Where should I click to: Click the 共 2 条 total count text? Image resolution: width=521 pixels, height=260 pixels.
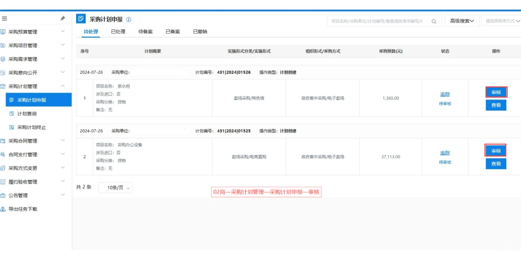tap(84, 187)
